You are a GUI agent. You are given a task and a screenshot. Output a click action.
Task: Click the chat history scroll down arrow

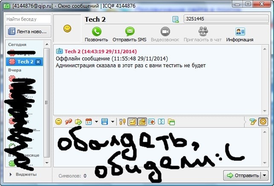pyautogui.click(x=265, y=111)
